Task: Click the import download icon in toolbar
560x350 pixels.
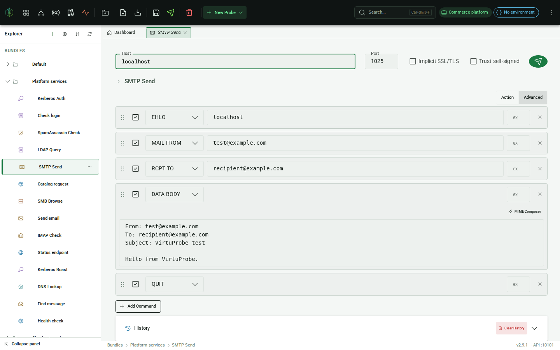Action: click(x=138, y=12)
